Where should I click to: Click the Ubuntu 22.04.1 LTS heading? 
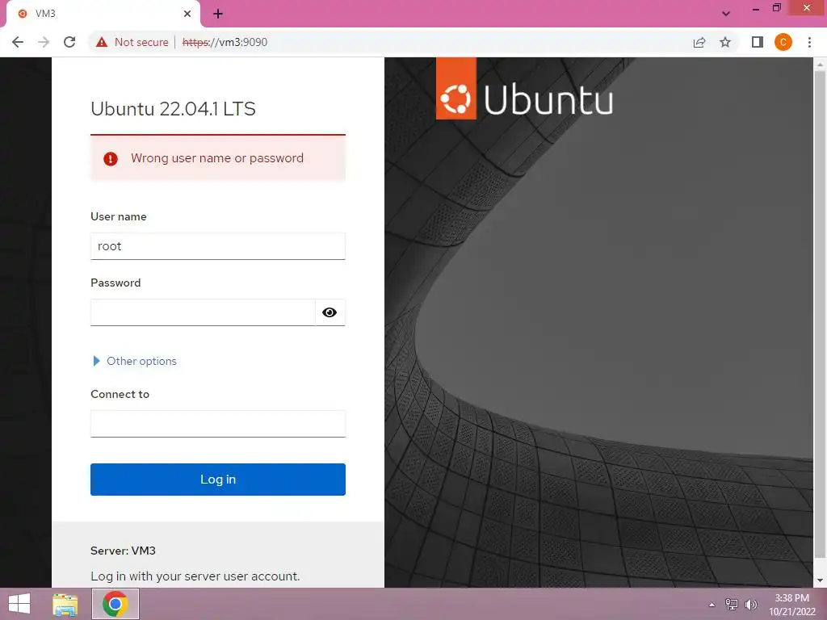[x=173, y=109]
